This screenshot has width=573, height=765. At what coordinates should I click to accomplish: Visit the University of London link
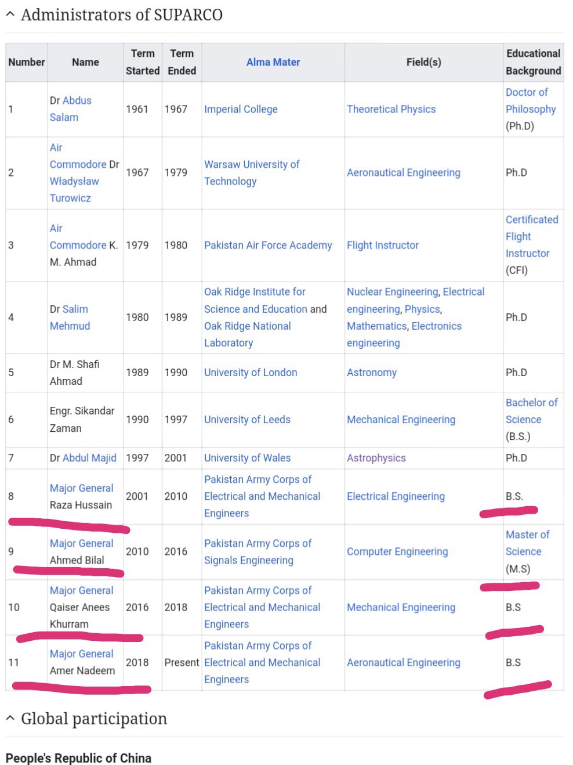click(251, 372)
